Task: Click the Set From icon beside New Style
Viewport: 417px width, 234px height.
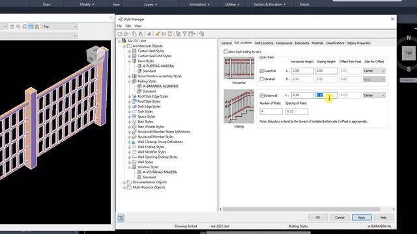Action: 164,34
